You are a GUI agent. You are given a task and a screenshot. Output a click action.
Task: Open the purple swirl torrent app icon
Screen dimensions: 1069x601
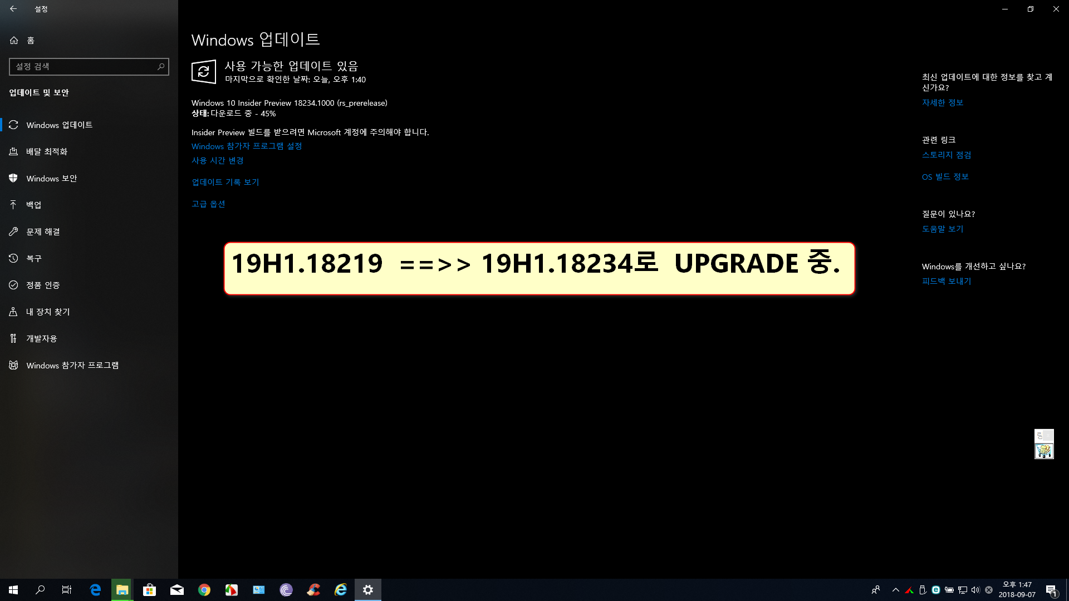click(286, 590)
